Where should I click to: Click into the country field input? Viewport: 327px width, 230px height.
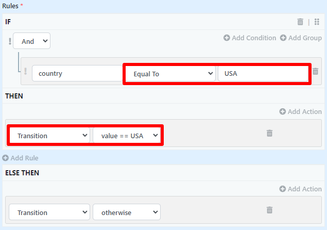(76, 74)
